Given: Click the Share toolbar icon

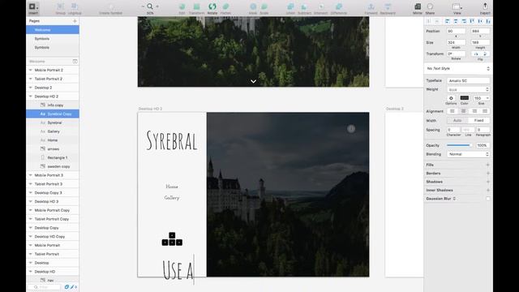Looking at the screenshot, I should [x=430, y=6].
